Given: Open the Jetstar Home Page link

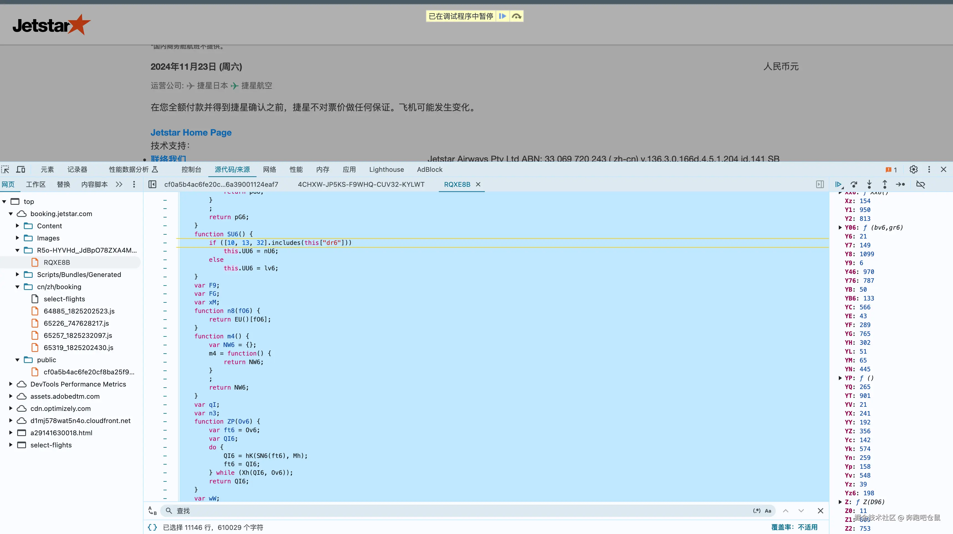Looking at the screenshot, I should click(191, 133).
